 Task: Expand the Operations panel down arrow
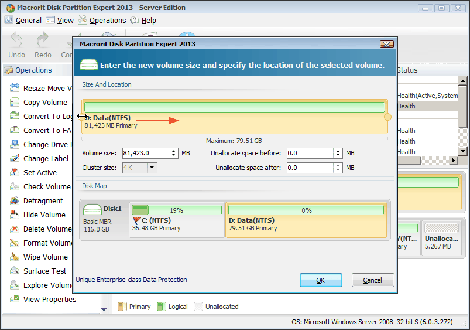tap(104, 309)
